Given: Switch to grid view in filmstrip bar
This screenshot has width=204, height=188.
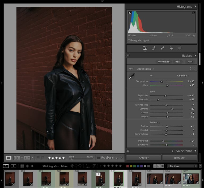Looking at the screenshot, I should click(22, 166).
